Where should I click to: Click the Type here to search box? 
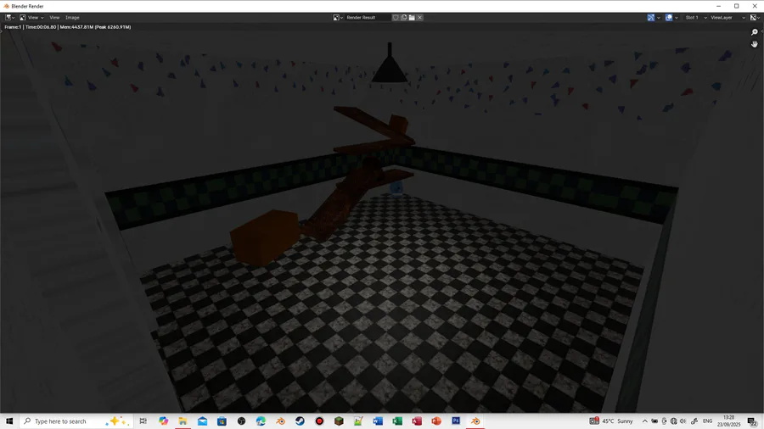[x=76, y=421]
